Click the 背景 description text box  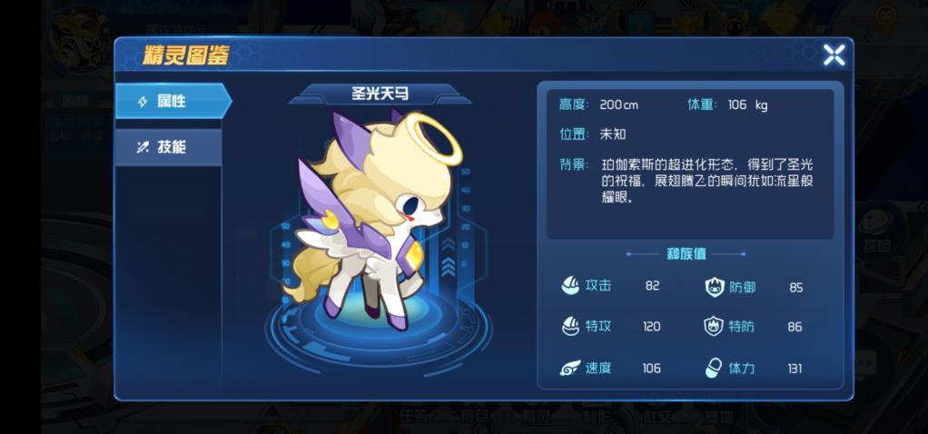pyautogui.click(x=689, y=181)
